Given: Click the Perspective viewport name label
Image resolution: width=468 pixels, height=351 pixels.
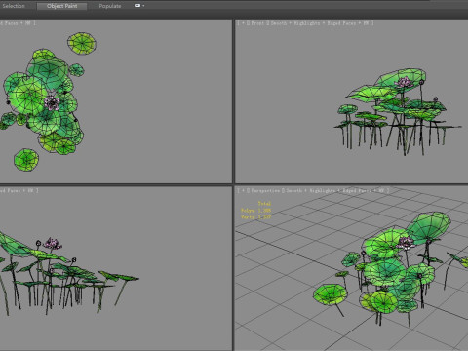Looking at the screenshot, I should [265, 191].
